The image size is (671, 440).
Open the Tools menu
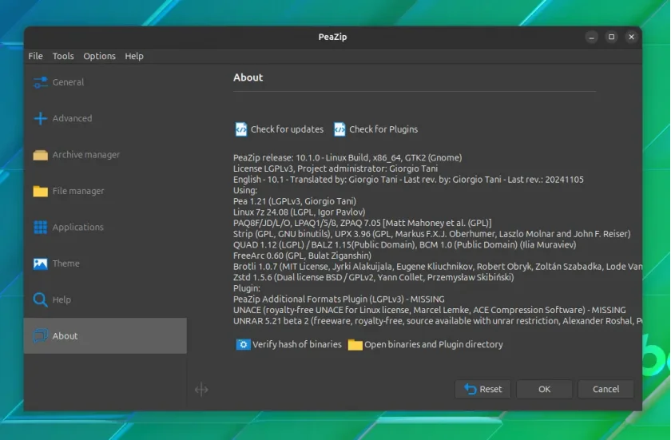click(x=63, y=56)
